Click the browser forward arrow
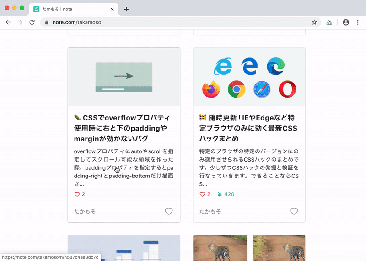 click(x=20, y=22)
